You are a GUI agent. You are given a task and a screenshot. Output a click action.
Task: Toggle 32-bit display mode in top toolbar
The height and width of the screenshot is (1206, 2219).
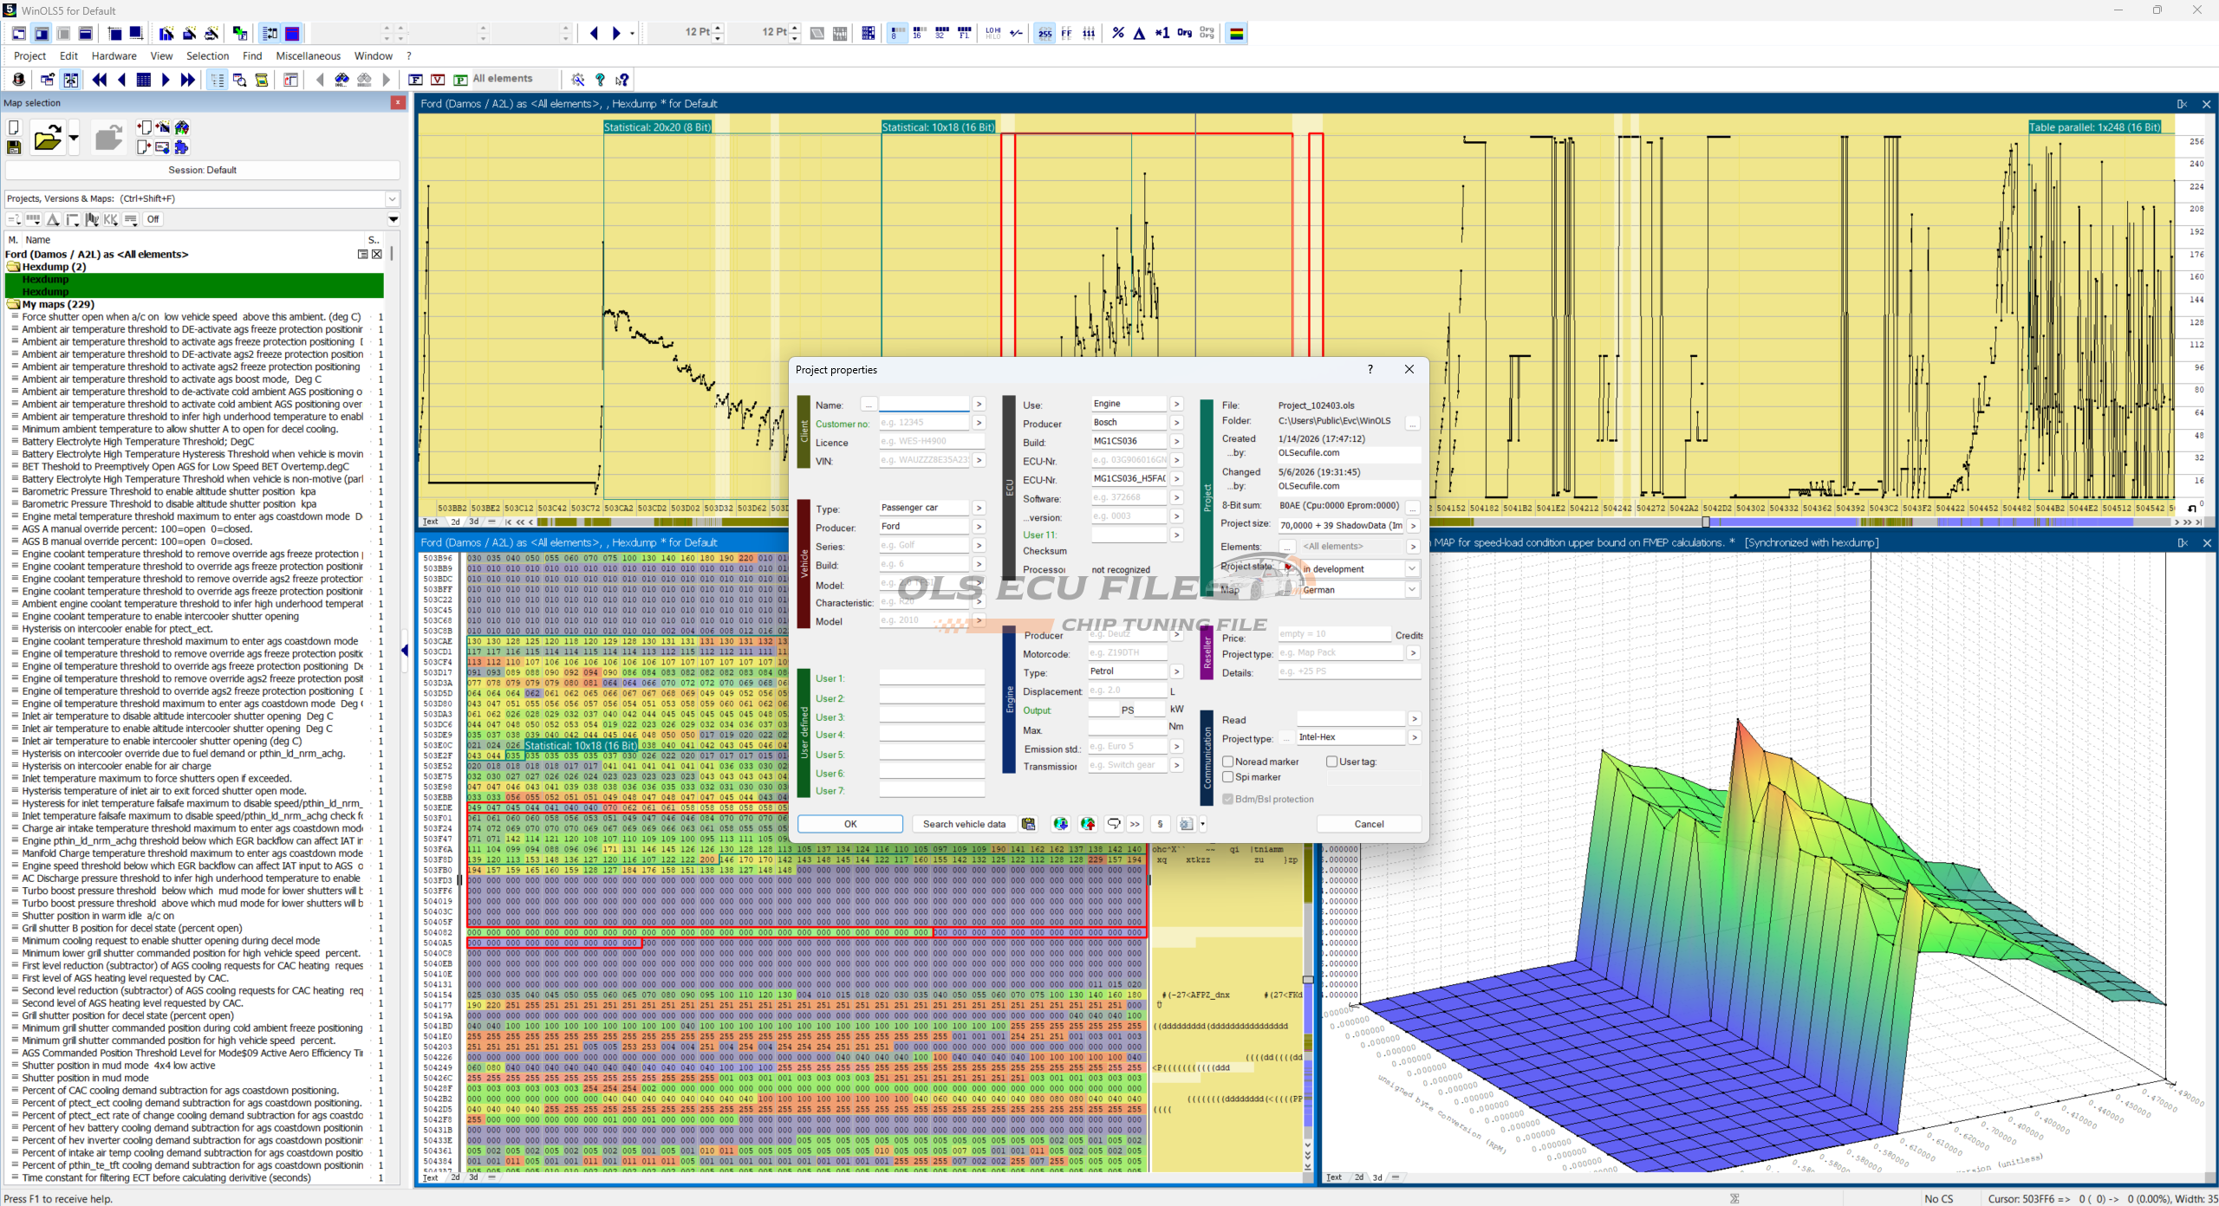point(941,34)
